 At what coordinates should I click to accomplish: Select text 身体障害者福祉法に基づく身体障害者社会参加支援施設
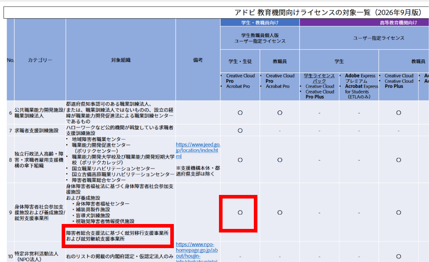click(120, 189)
